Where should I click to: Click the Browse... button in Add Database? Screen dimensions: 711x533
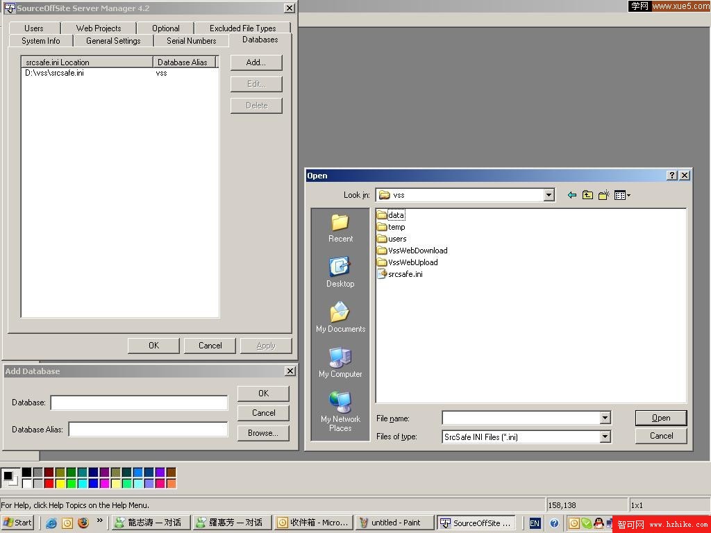pos(263,433)
